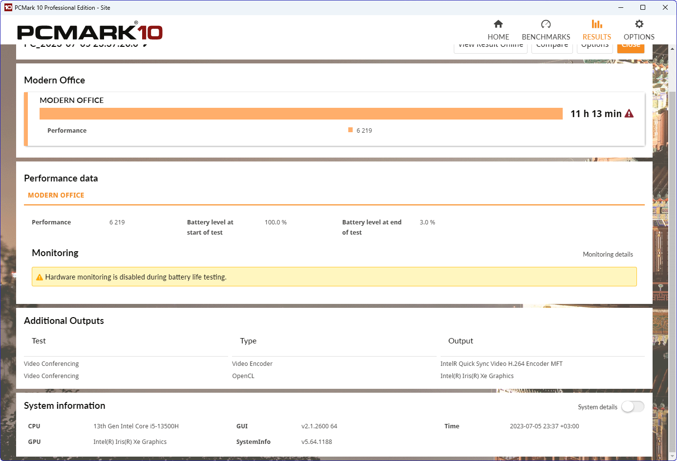This screenshot has width=677, height=461.
Task: Maximize the PCMark 10 window
Action: [643, 7]
